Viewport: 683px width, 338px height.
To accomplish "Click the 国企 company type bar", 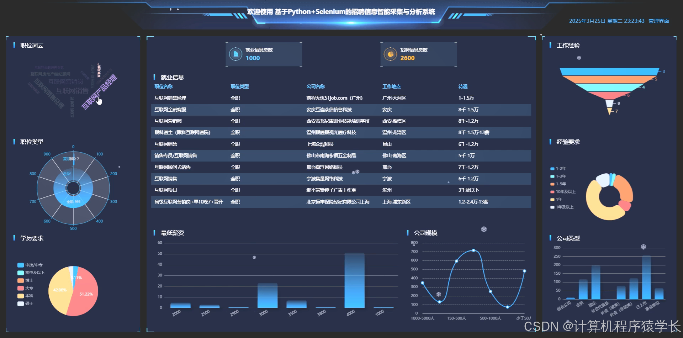I will click(596, 282).
